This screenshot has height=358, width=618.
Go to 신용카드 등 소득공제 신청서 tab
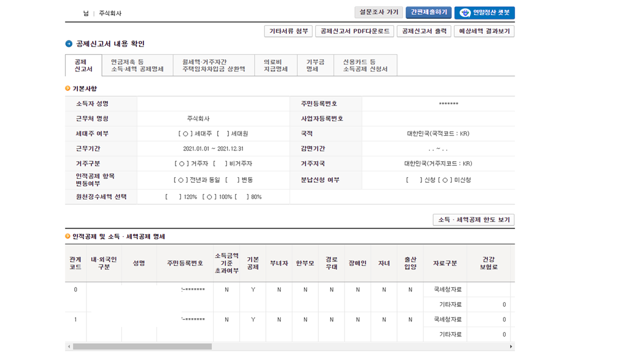365,66
